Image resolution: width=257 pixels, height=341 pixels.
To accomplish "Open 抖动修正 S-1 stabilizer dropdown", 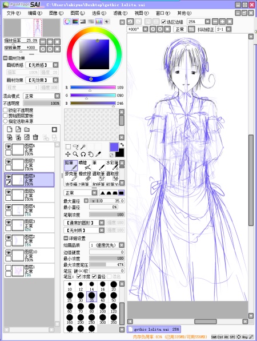I will click(228, 29).
